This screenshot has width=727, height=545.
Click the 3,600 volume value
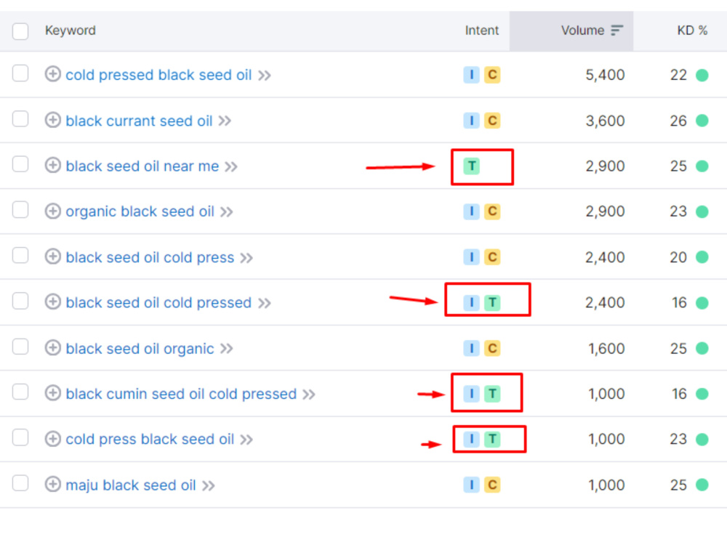tap(605, 121)
